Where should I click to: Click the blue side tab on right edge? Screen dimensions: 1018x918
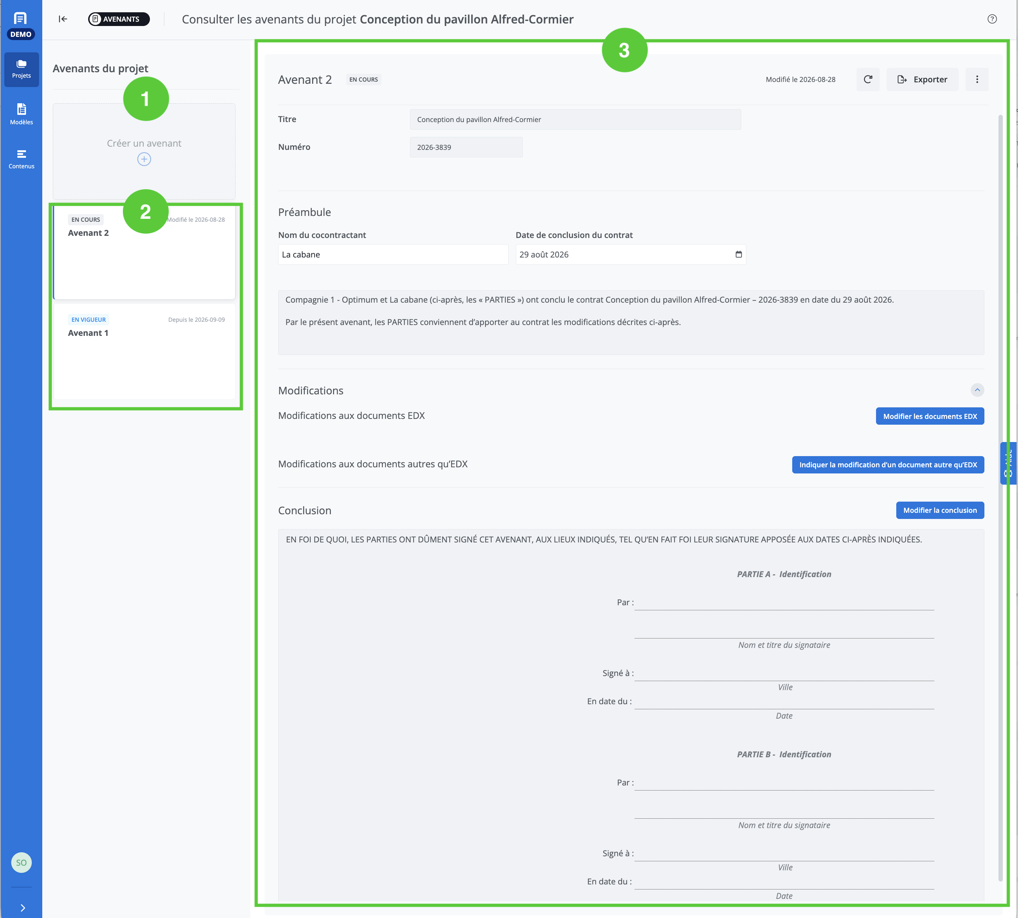tap(1008, 463)
